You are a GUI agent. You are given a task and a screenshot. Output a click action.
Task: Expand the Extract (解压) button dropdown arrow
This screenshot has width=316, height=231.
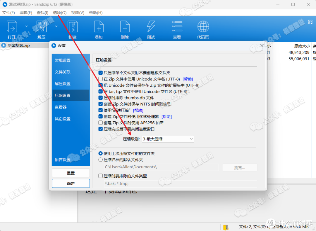(56, 26)
